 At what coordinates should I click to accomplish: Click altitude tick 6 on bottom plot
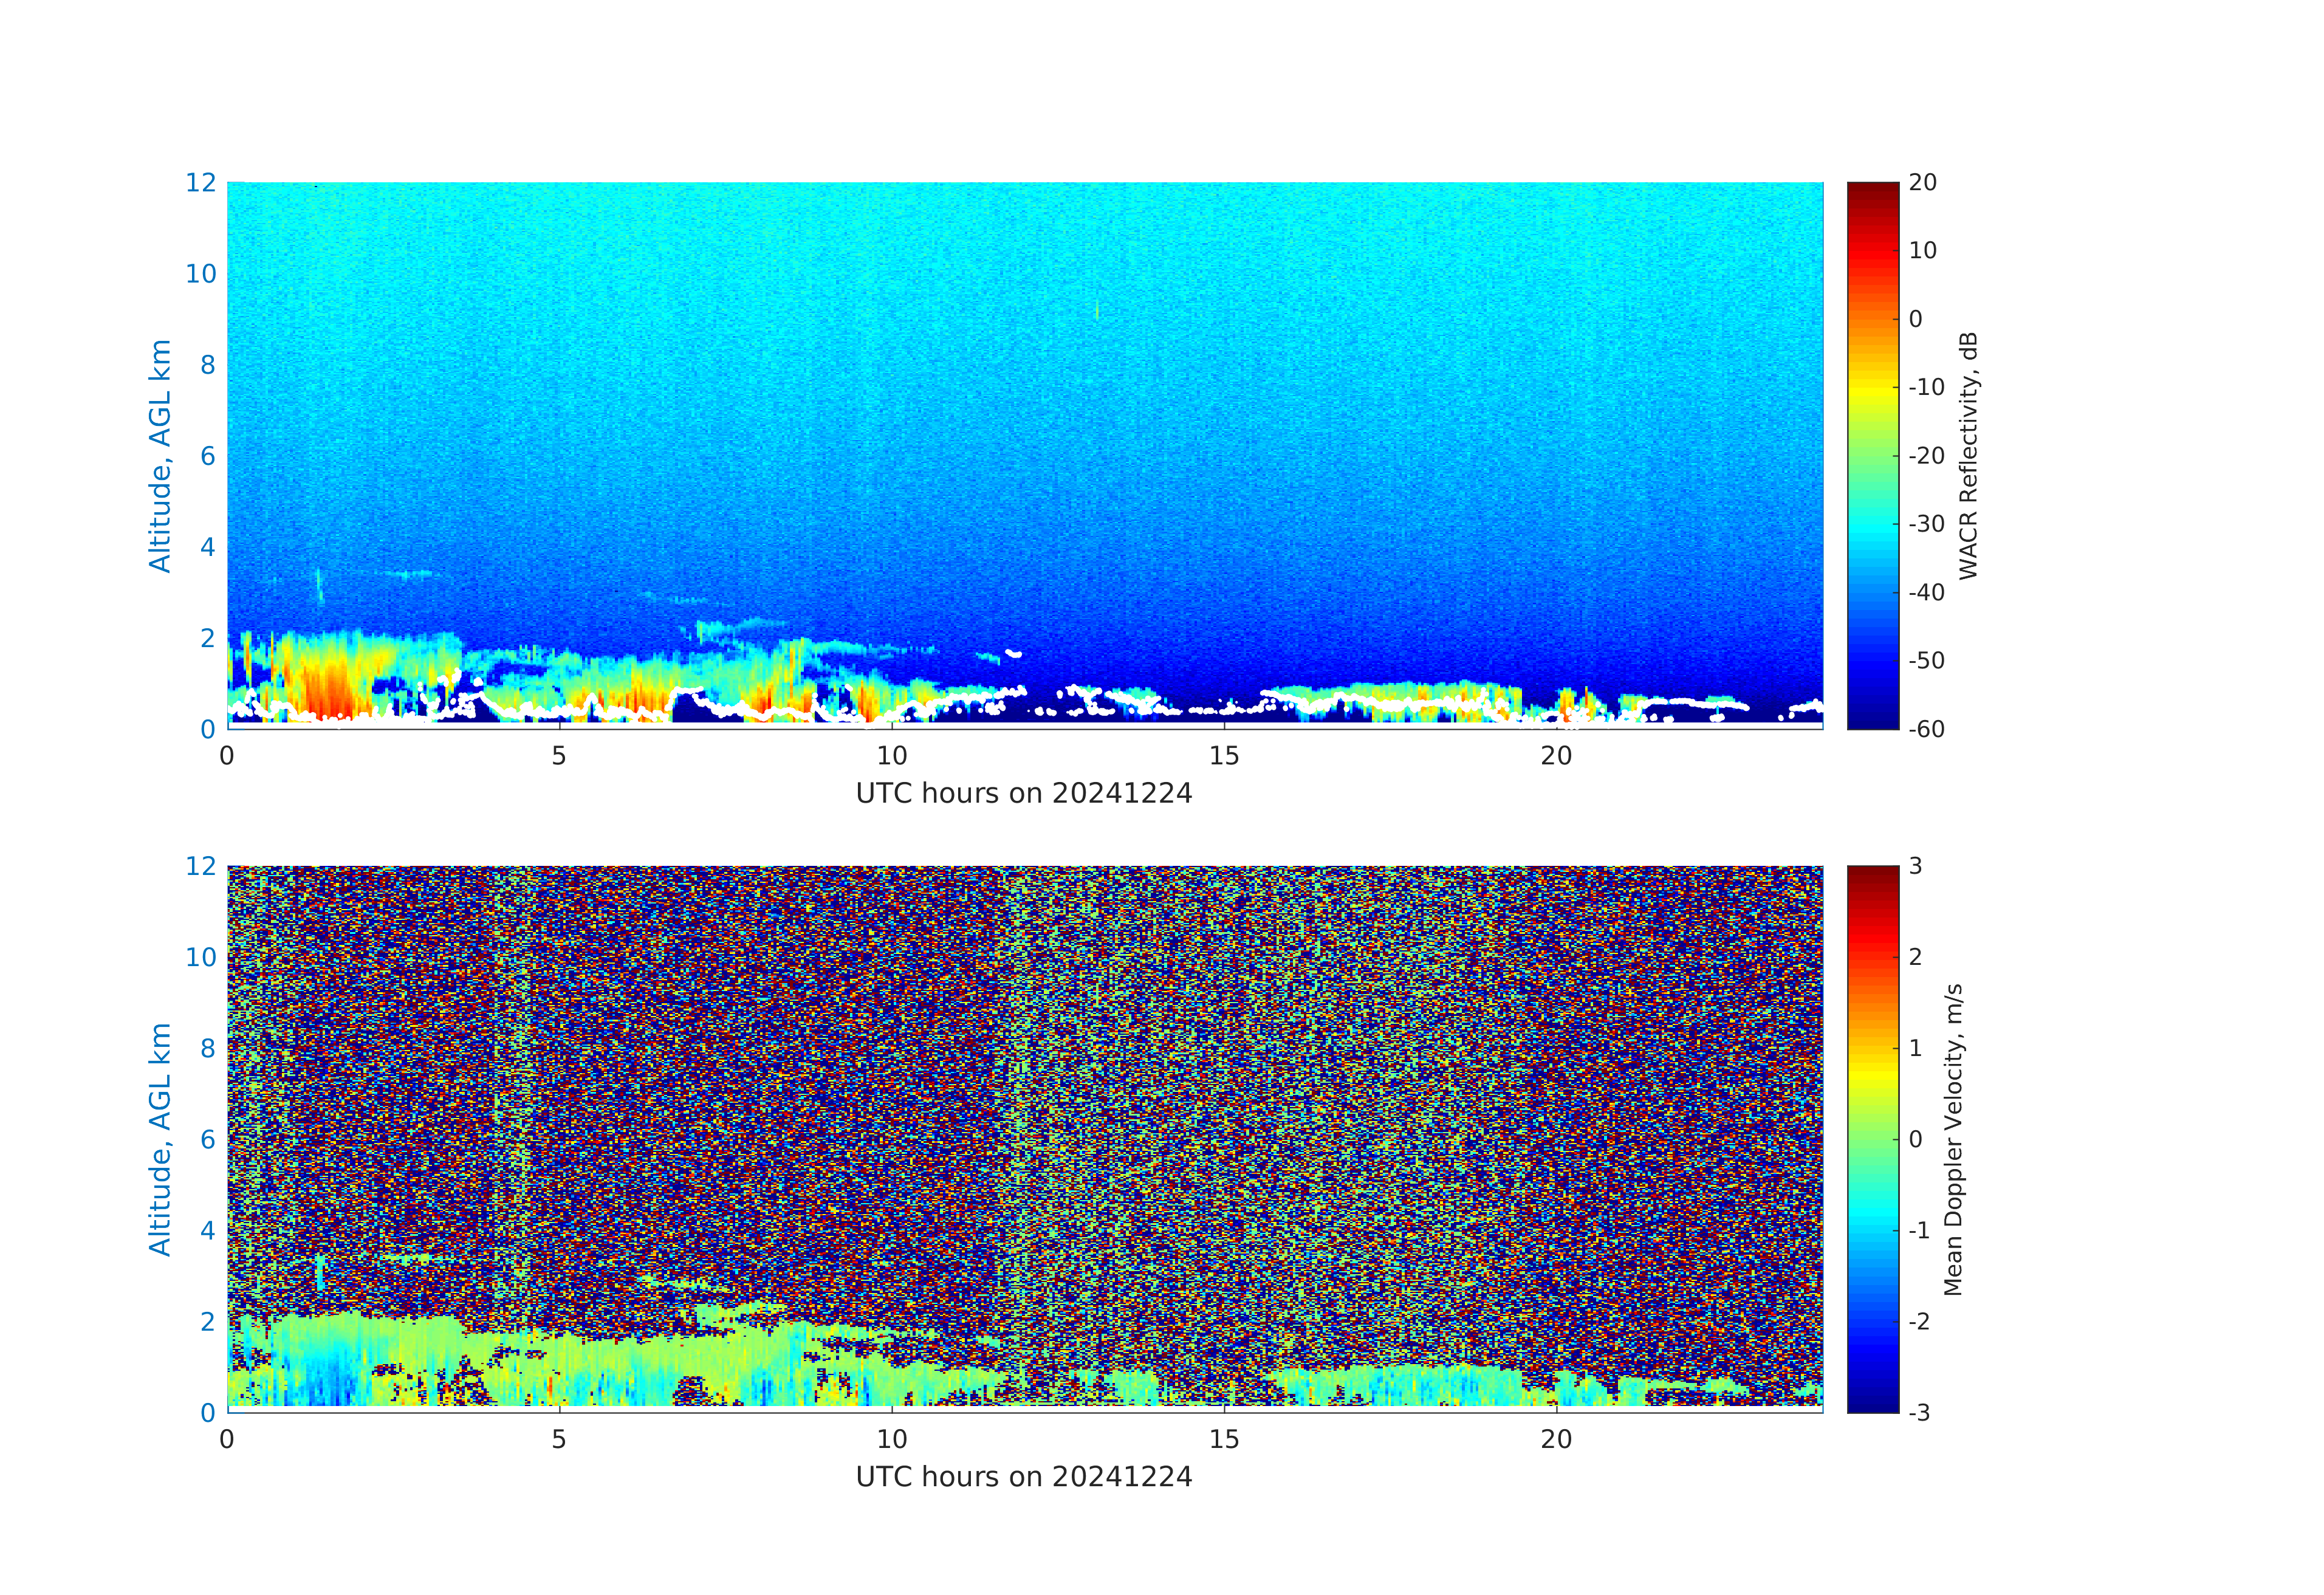click(207, 1139)
